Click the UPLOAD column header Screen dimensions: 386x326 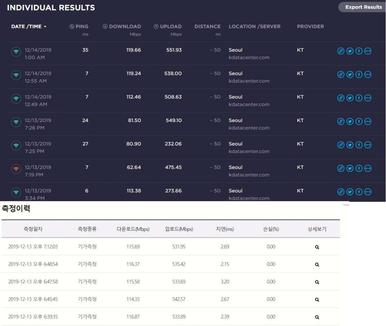[168, 27]
